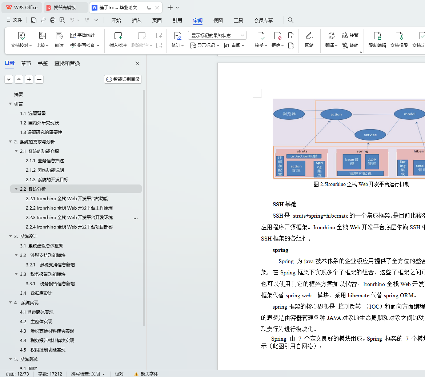Click 转繁 to convert to traditional Chinese
Viewport: 425px width, 377px height.
[x=350, y=35]
